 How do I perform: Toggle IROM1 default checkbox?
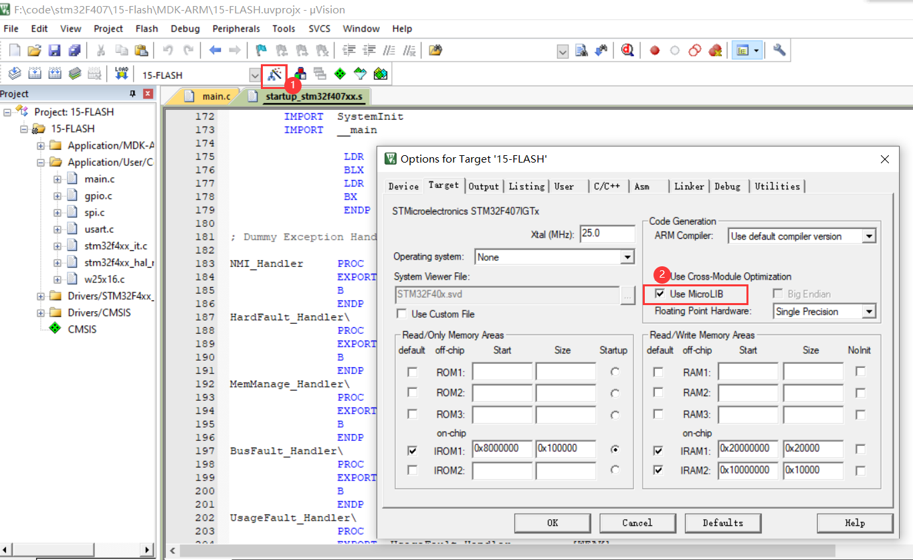tap(412, 451)
